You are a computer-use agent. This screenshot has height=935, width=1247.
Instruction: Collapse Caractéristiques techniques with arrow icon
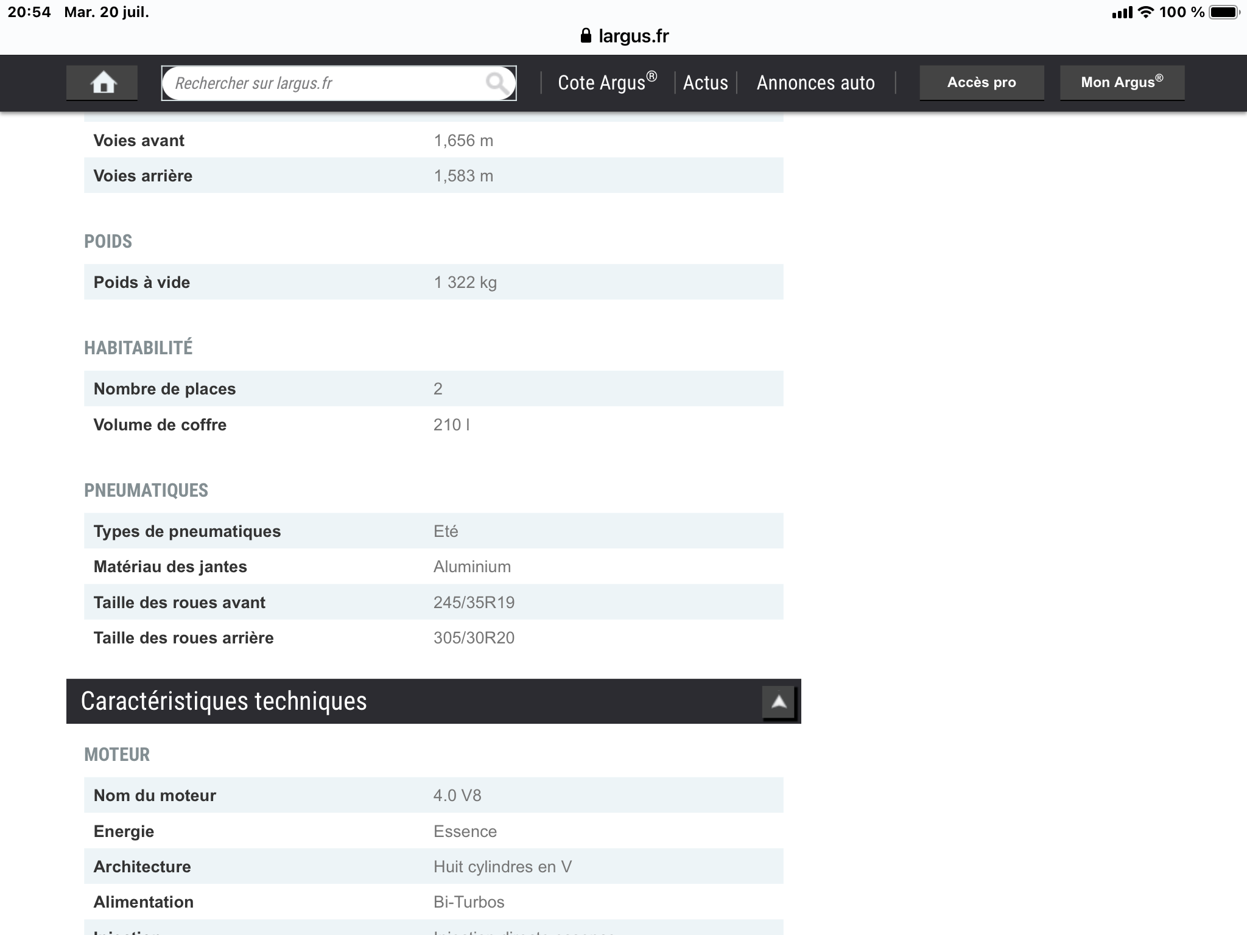tap(779, 702)
